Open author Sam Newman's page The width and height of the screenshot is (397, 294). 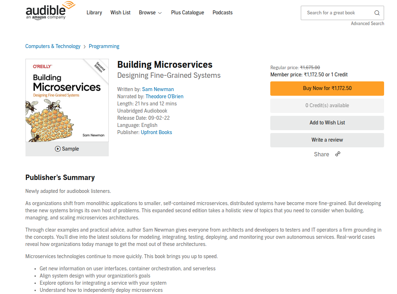pyautogui.click(x=158, y=89)
